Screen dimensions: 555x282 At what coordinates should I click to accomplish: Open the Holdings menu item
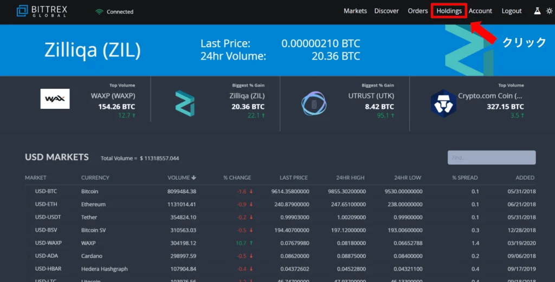click(x=449, y=11)
